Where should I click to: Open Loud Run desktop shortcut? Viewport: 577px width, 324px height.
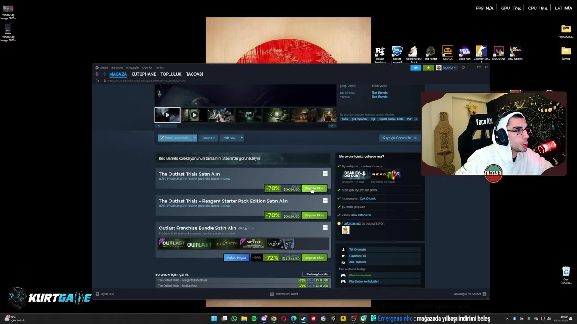point(464,53)
